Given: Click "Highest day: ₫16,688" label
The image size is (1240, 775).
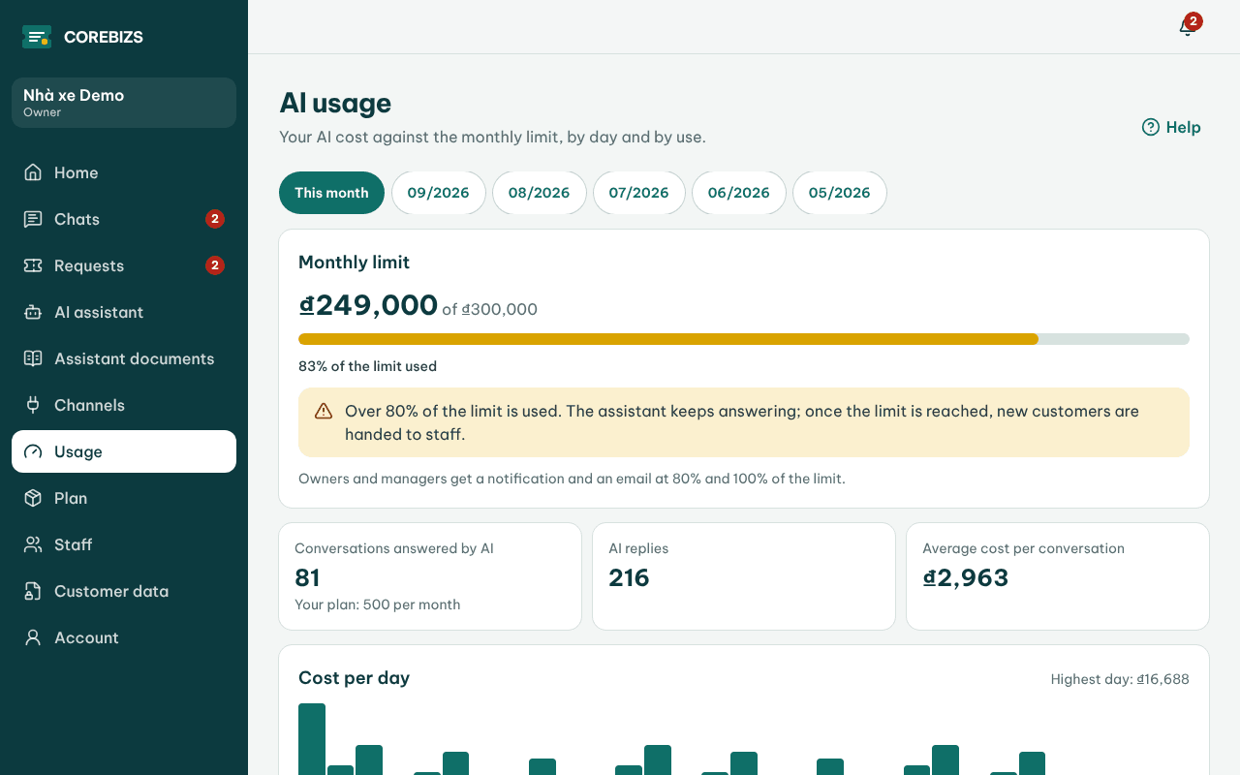Looking at the screenshot, I should pos(1120,679).
